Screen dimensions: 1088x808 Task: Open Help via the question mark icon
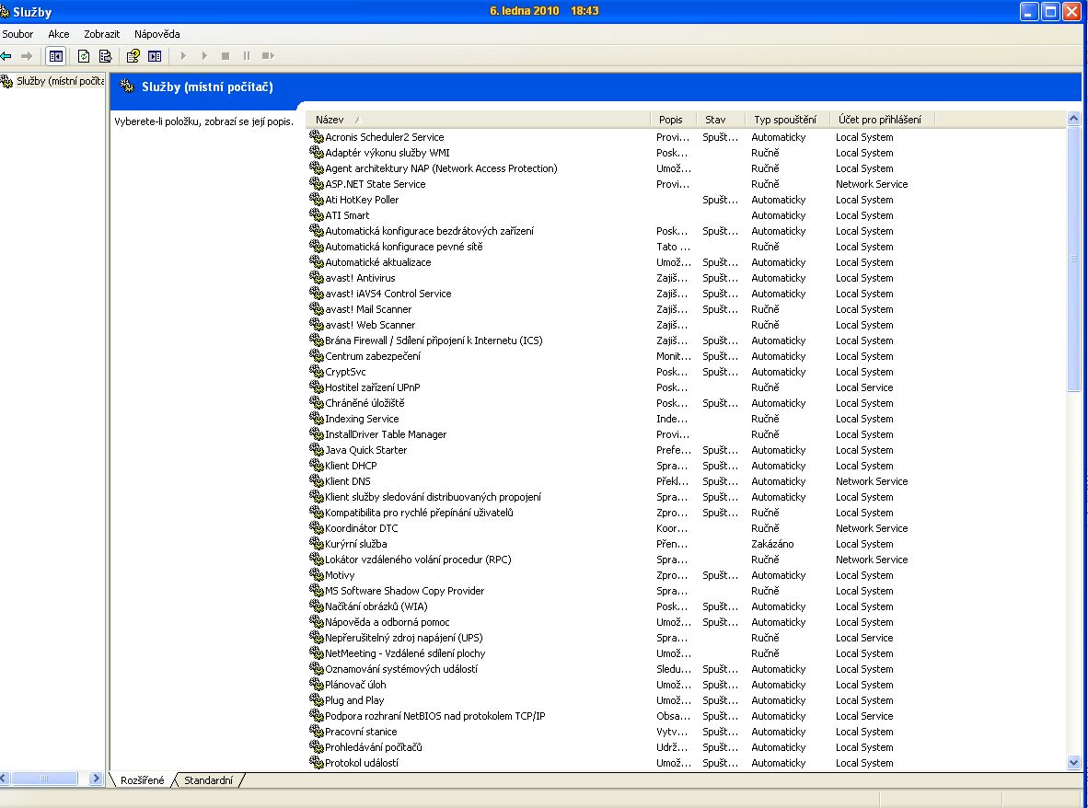pyautogui.click(x=133, y=56)
